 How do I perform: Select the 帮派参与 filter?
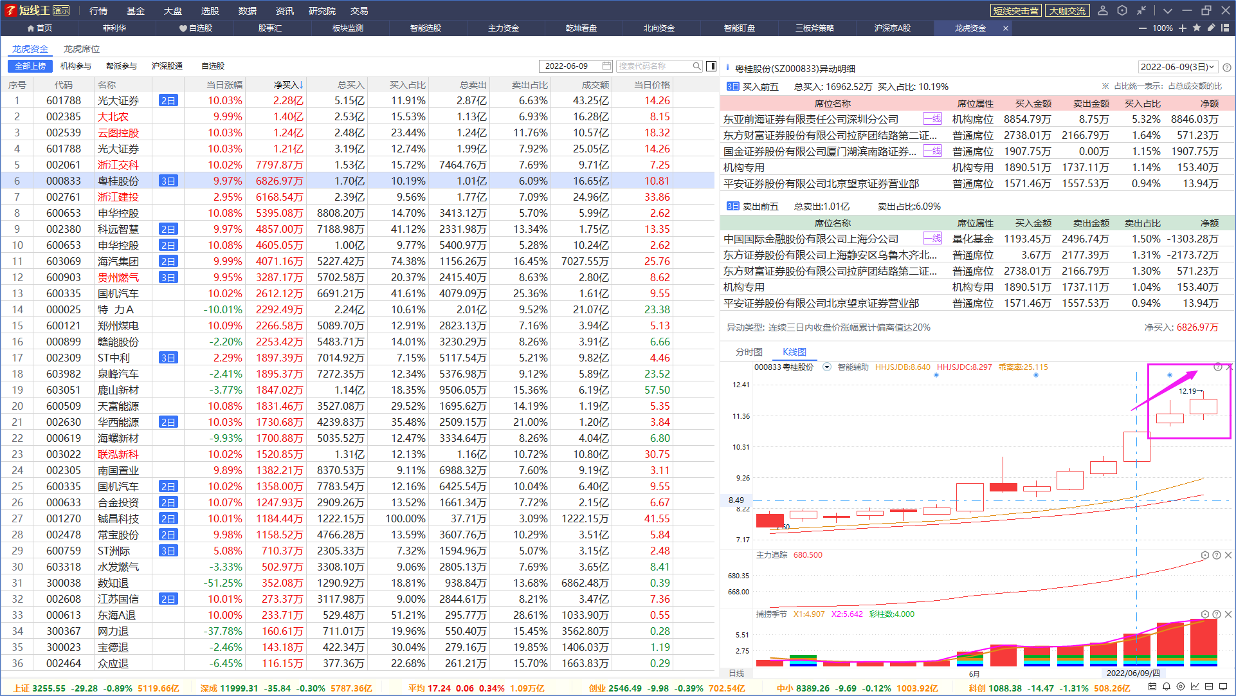[122, 66]
